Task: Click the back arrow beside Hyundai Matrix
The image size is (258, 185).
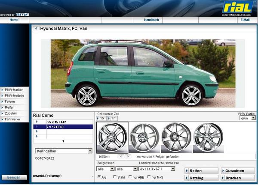Action: click(x=36, y=28)
